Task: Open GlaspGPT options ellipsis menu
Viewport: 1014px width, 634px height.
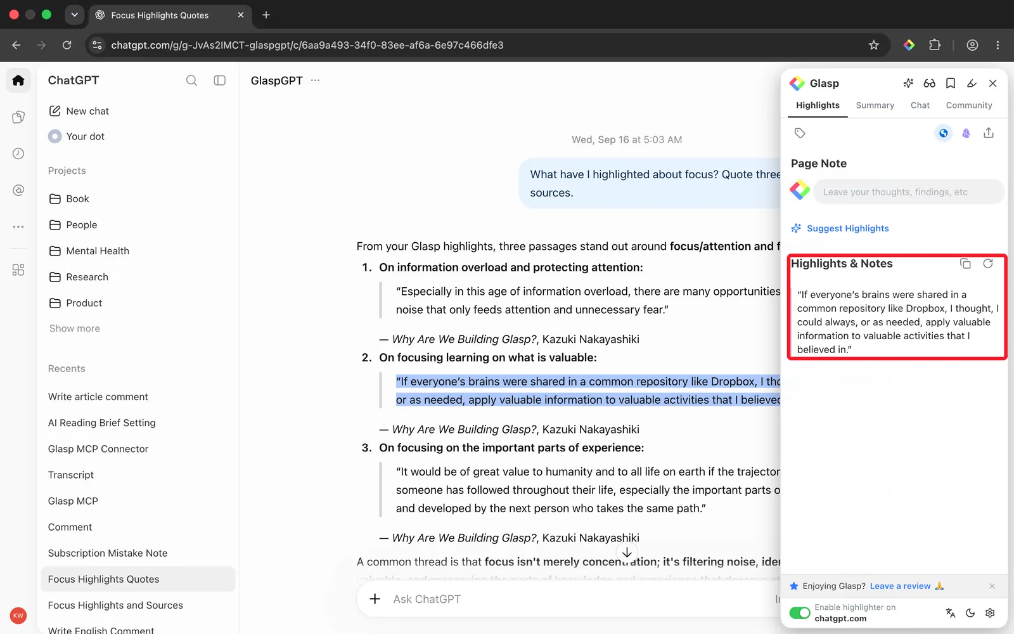Action: tap(315, 81)
